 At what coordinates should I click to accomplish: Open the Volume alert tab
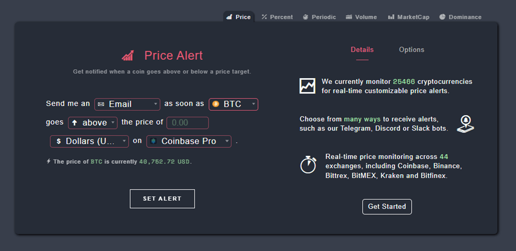(361, 17)
